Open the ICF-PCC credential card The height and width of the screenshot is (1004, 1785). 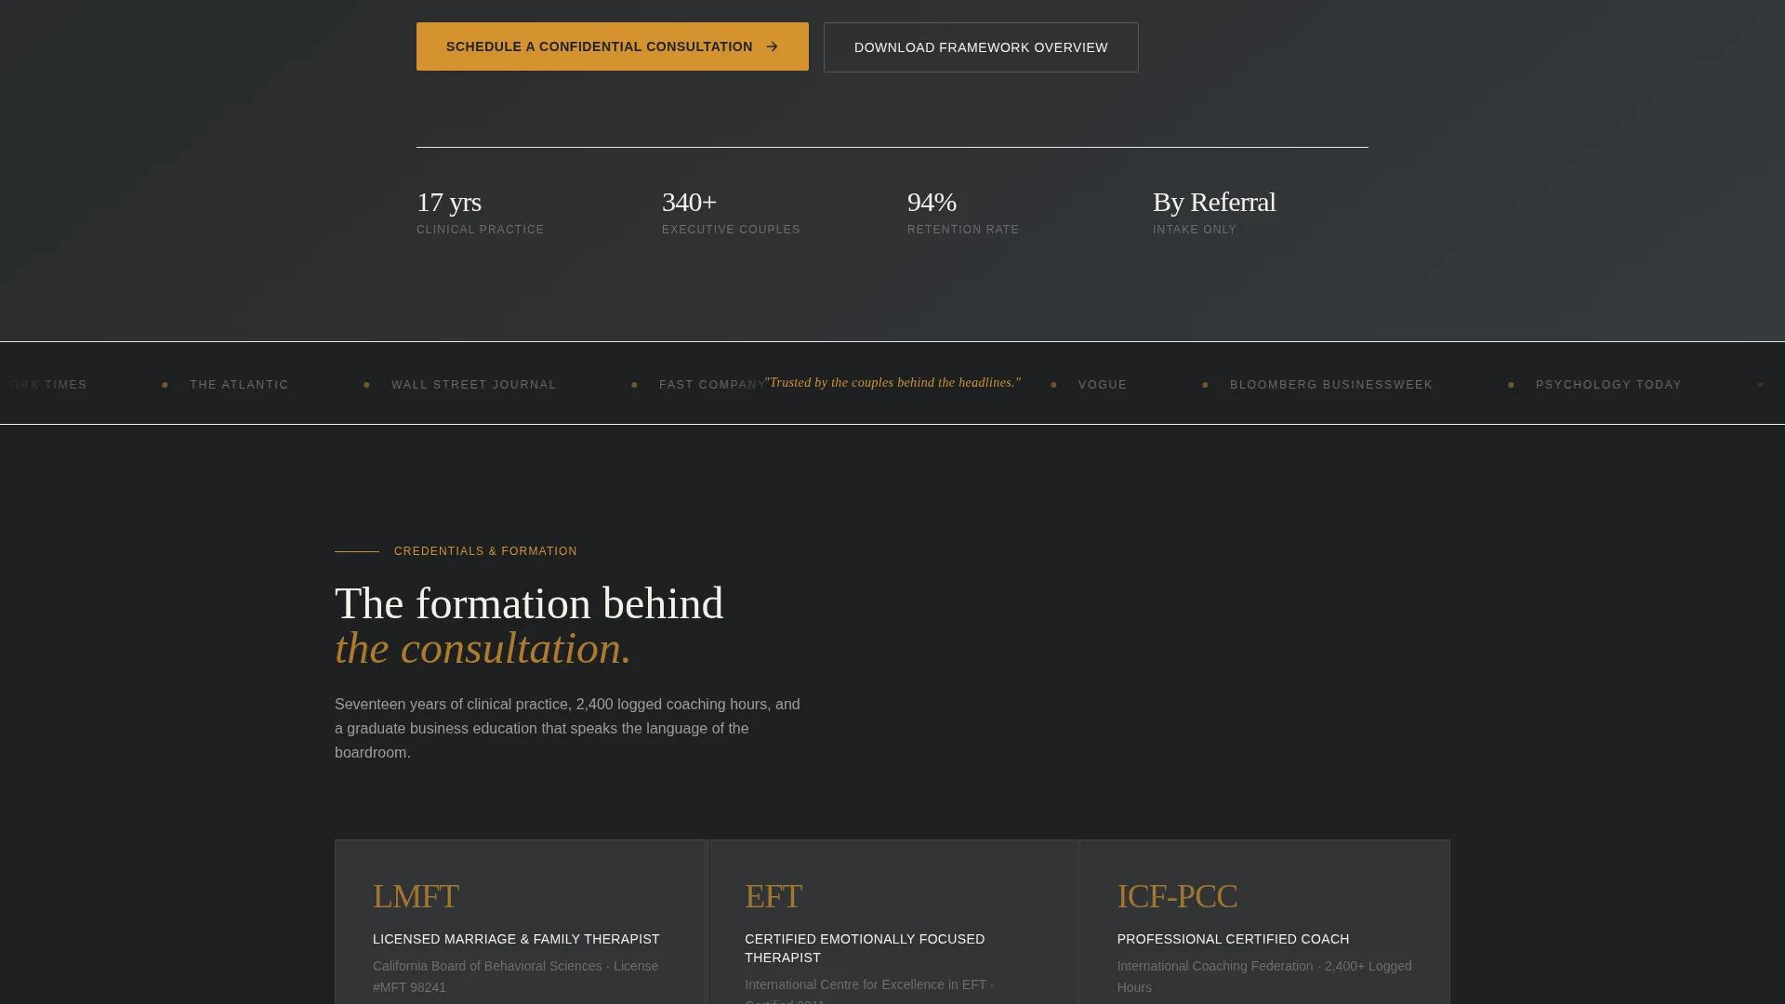point(1264,922)
